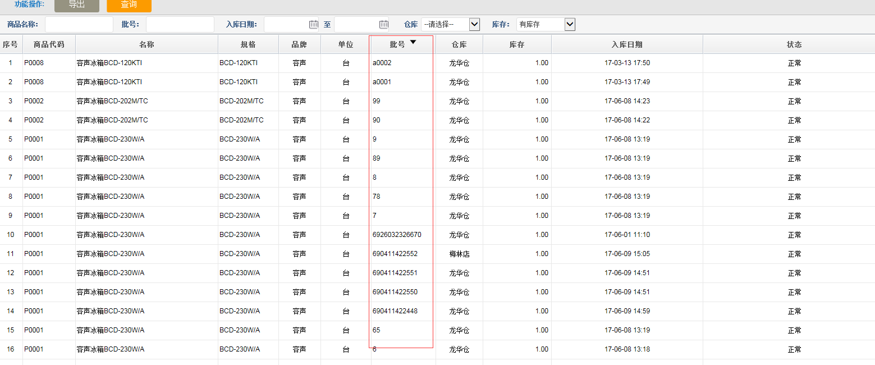Viewport: 875px width, 365px height.
Task: Select name 容声冰箱BCD-120KTI in row 1
Action: point(109,63)
